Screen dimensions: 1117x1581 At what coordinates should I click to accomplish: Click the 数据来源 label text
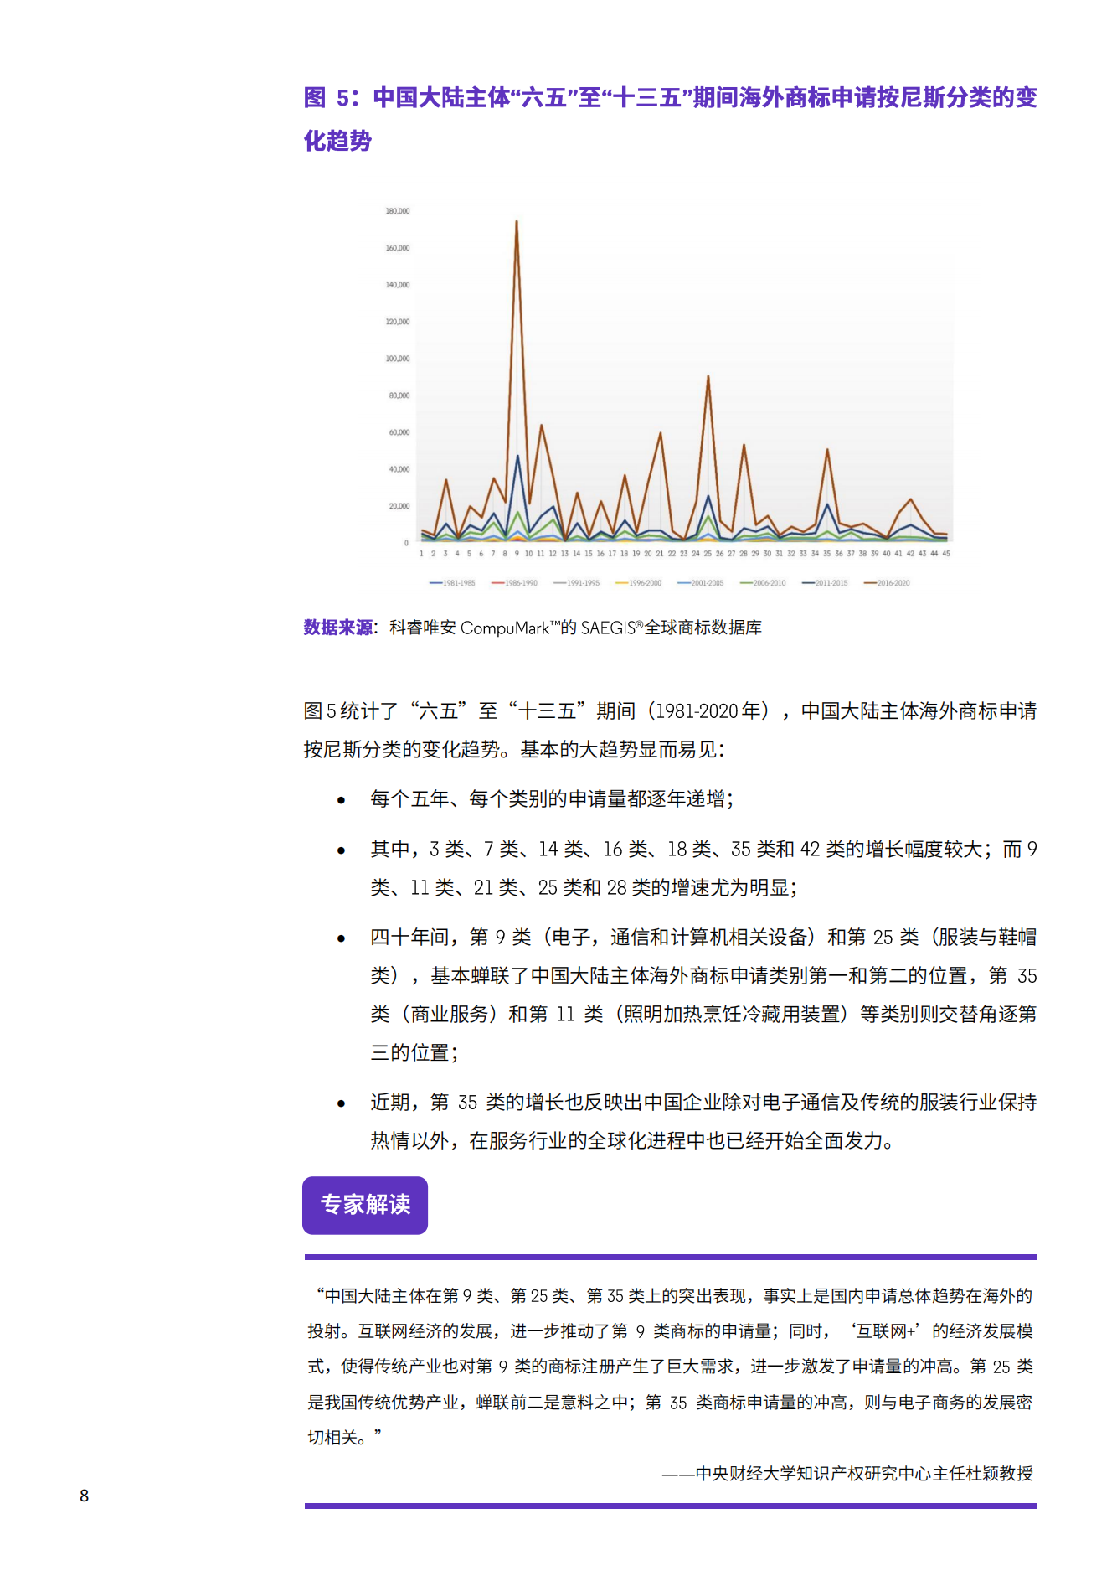337,628
